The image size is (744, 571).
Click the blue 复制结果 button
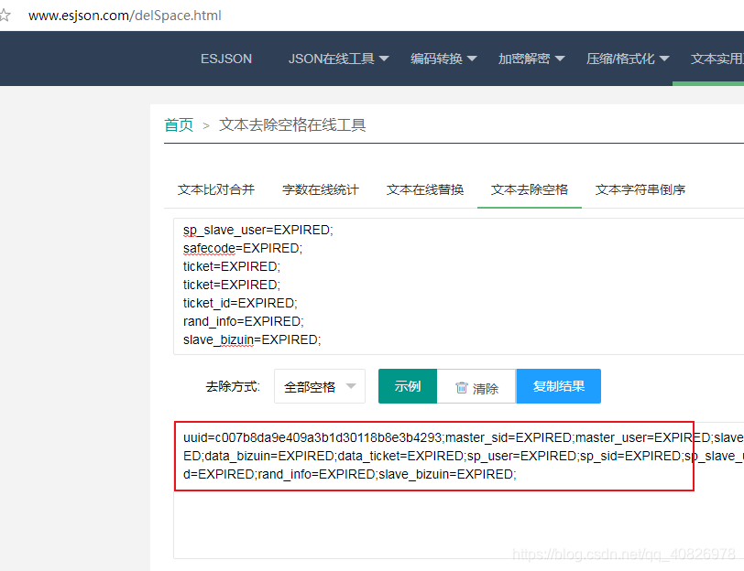pyautogui.click(x=558, y=385)
